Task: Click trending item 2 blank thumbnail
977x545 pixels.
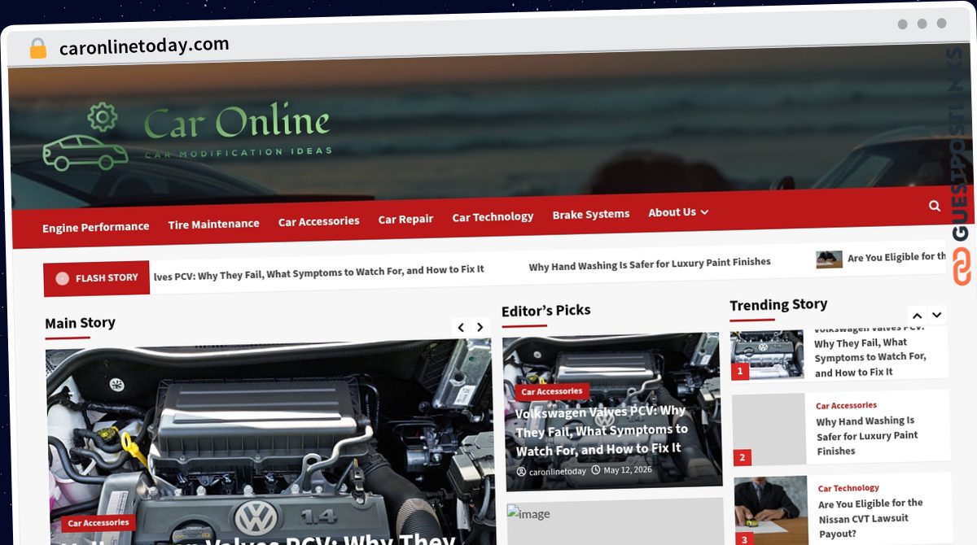Action: [x=769, y=429]
